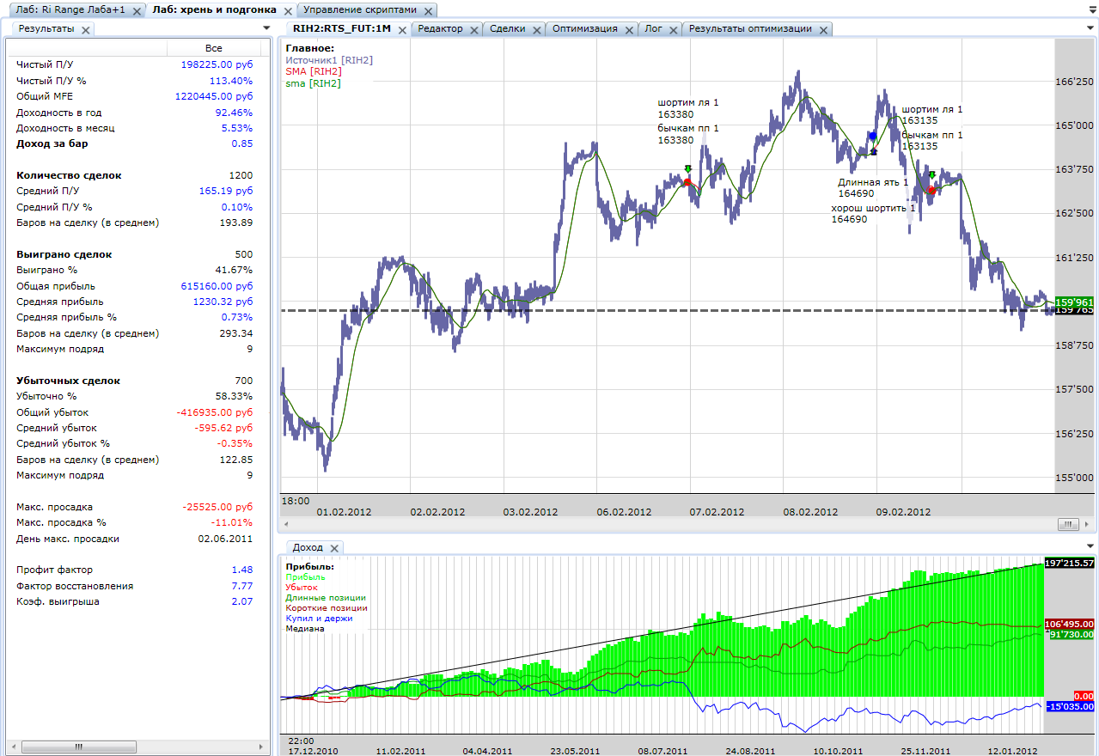Close the Редактор tab
Viewport: 1099px width, 756px height.
pyautogui.click(x=474, y=29)
